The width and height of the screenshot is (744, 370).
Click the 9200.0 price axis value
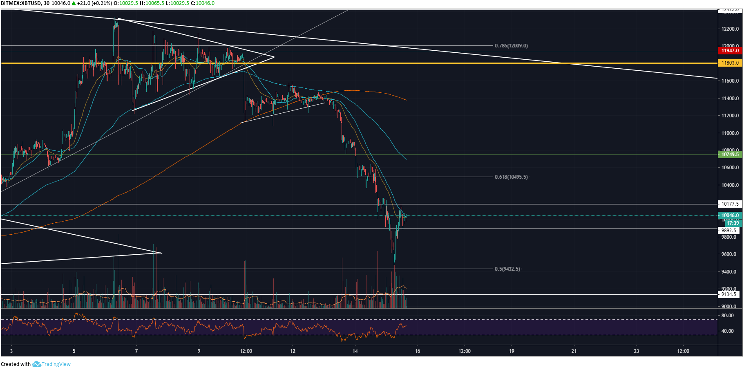pyautogui.click(x=729, y=289)
